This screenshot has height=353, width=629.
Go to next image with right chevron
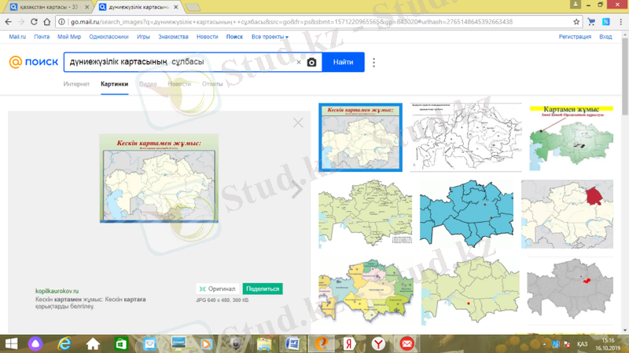click(297, 187)
